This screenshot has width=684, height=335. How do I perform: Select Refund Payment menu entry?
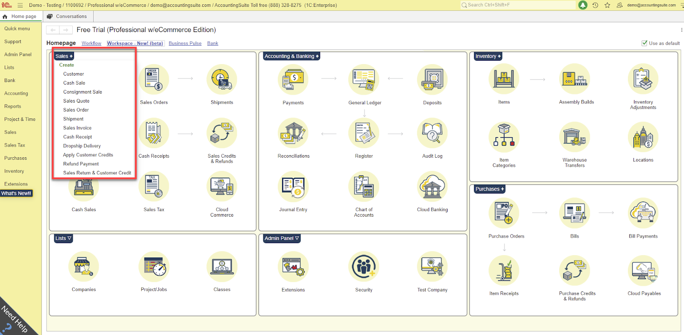pyautogui.click(x=81, y=164)
